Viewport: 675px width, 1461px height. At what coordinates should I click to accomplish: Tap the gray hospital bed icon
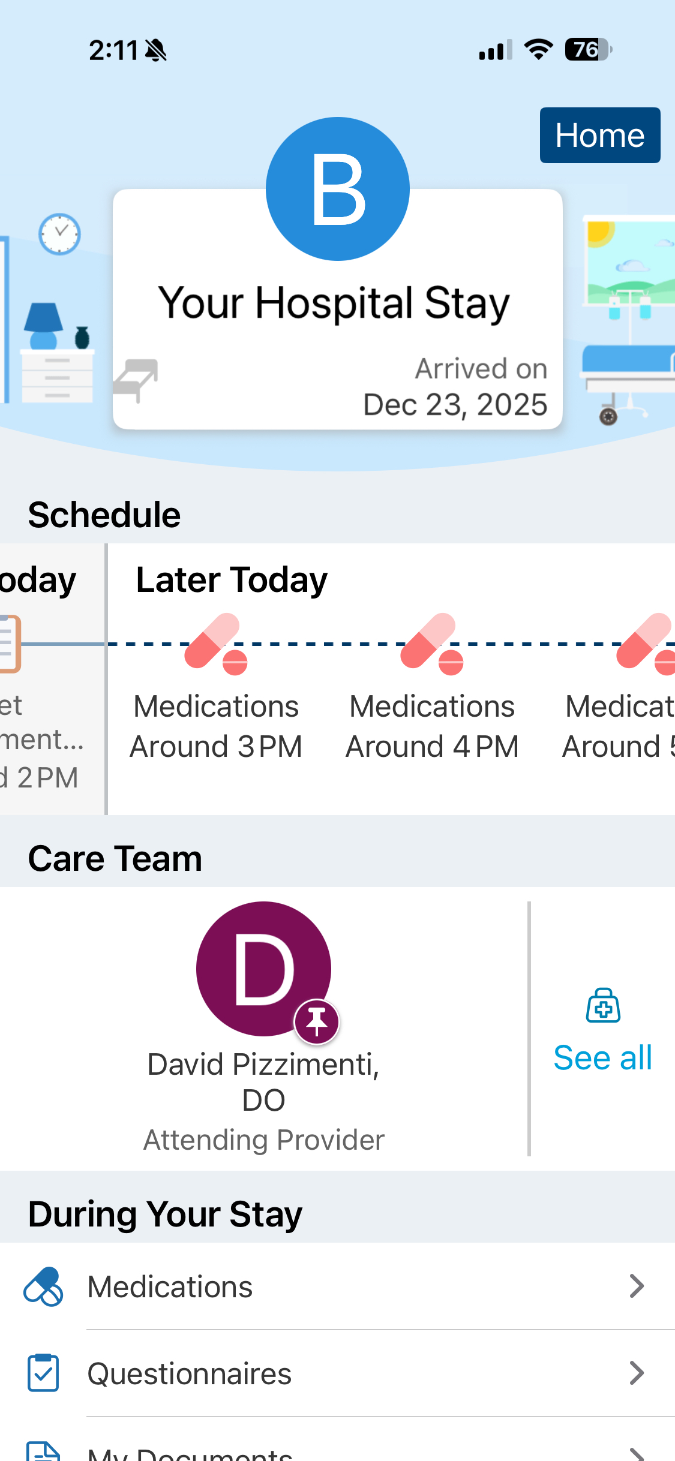click(136, 380)
